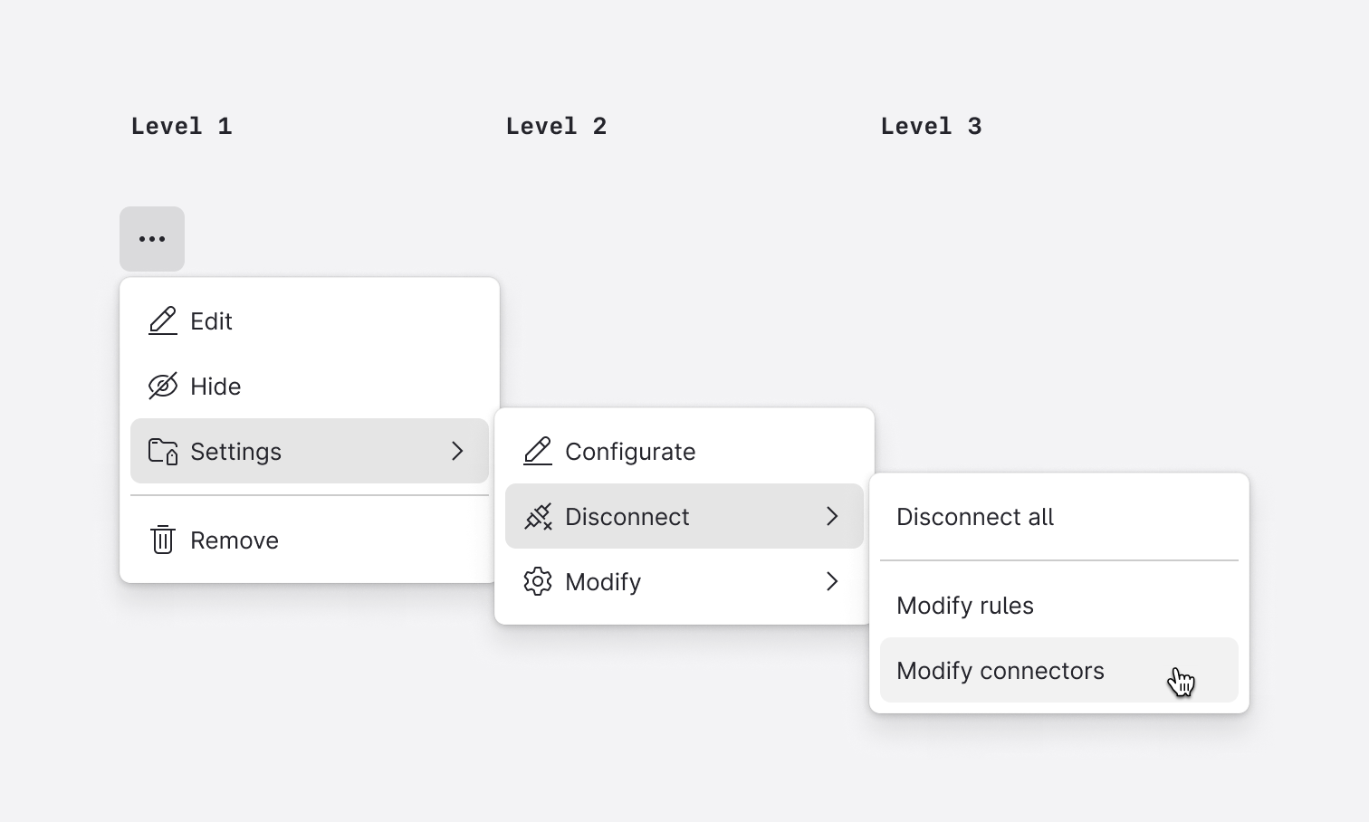Choose Modify rules in the submenu

(965, 606)
